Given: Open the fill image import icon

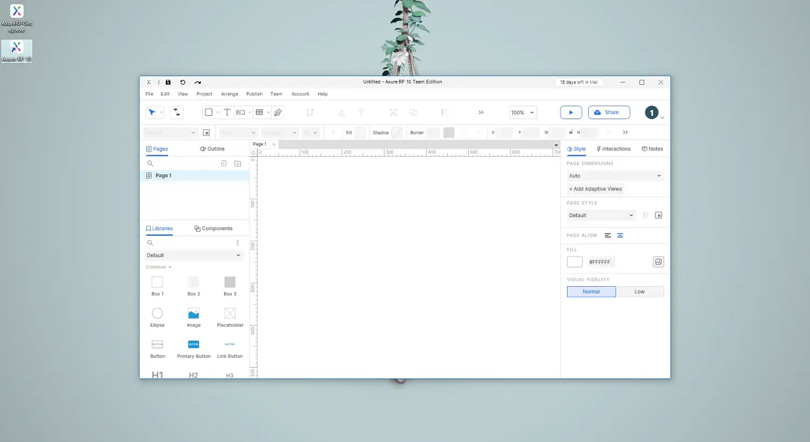Looking at the screenshot, I should 658,262.
